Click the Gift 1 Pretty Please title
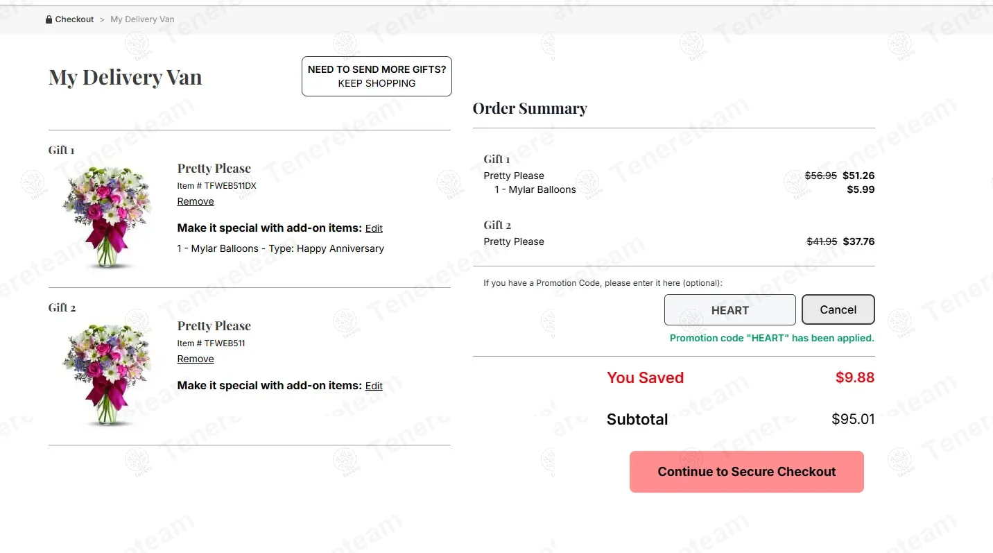This screenshot has height=553, width=993. (x=214, y=169)
